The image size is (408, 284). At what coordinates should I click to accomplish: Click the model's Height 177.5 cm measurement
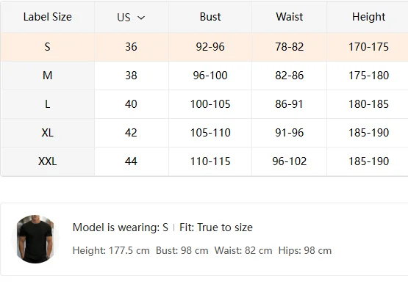point(111,251)
